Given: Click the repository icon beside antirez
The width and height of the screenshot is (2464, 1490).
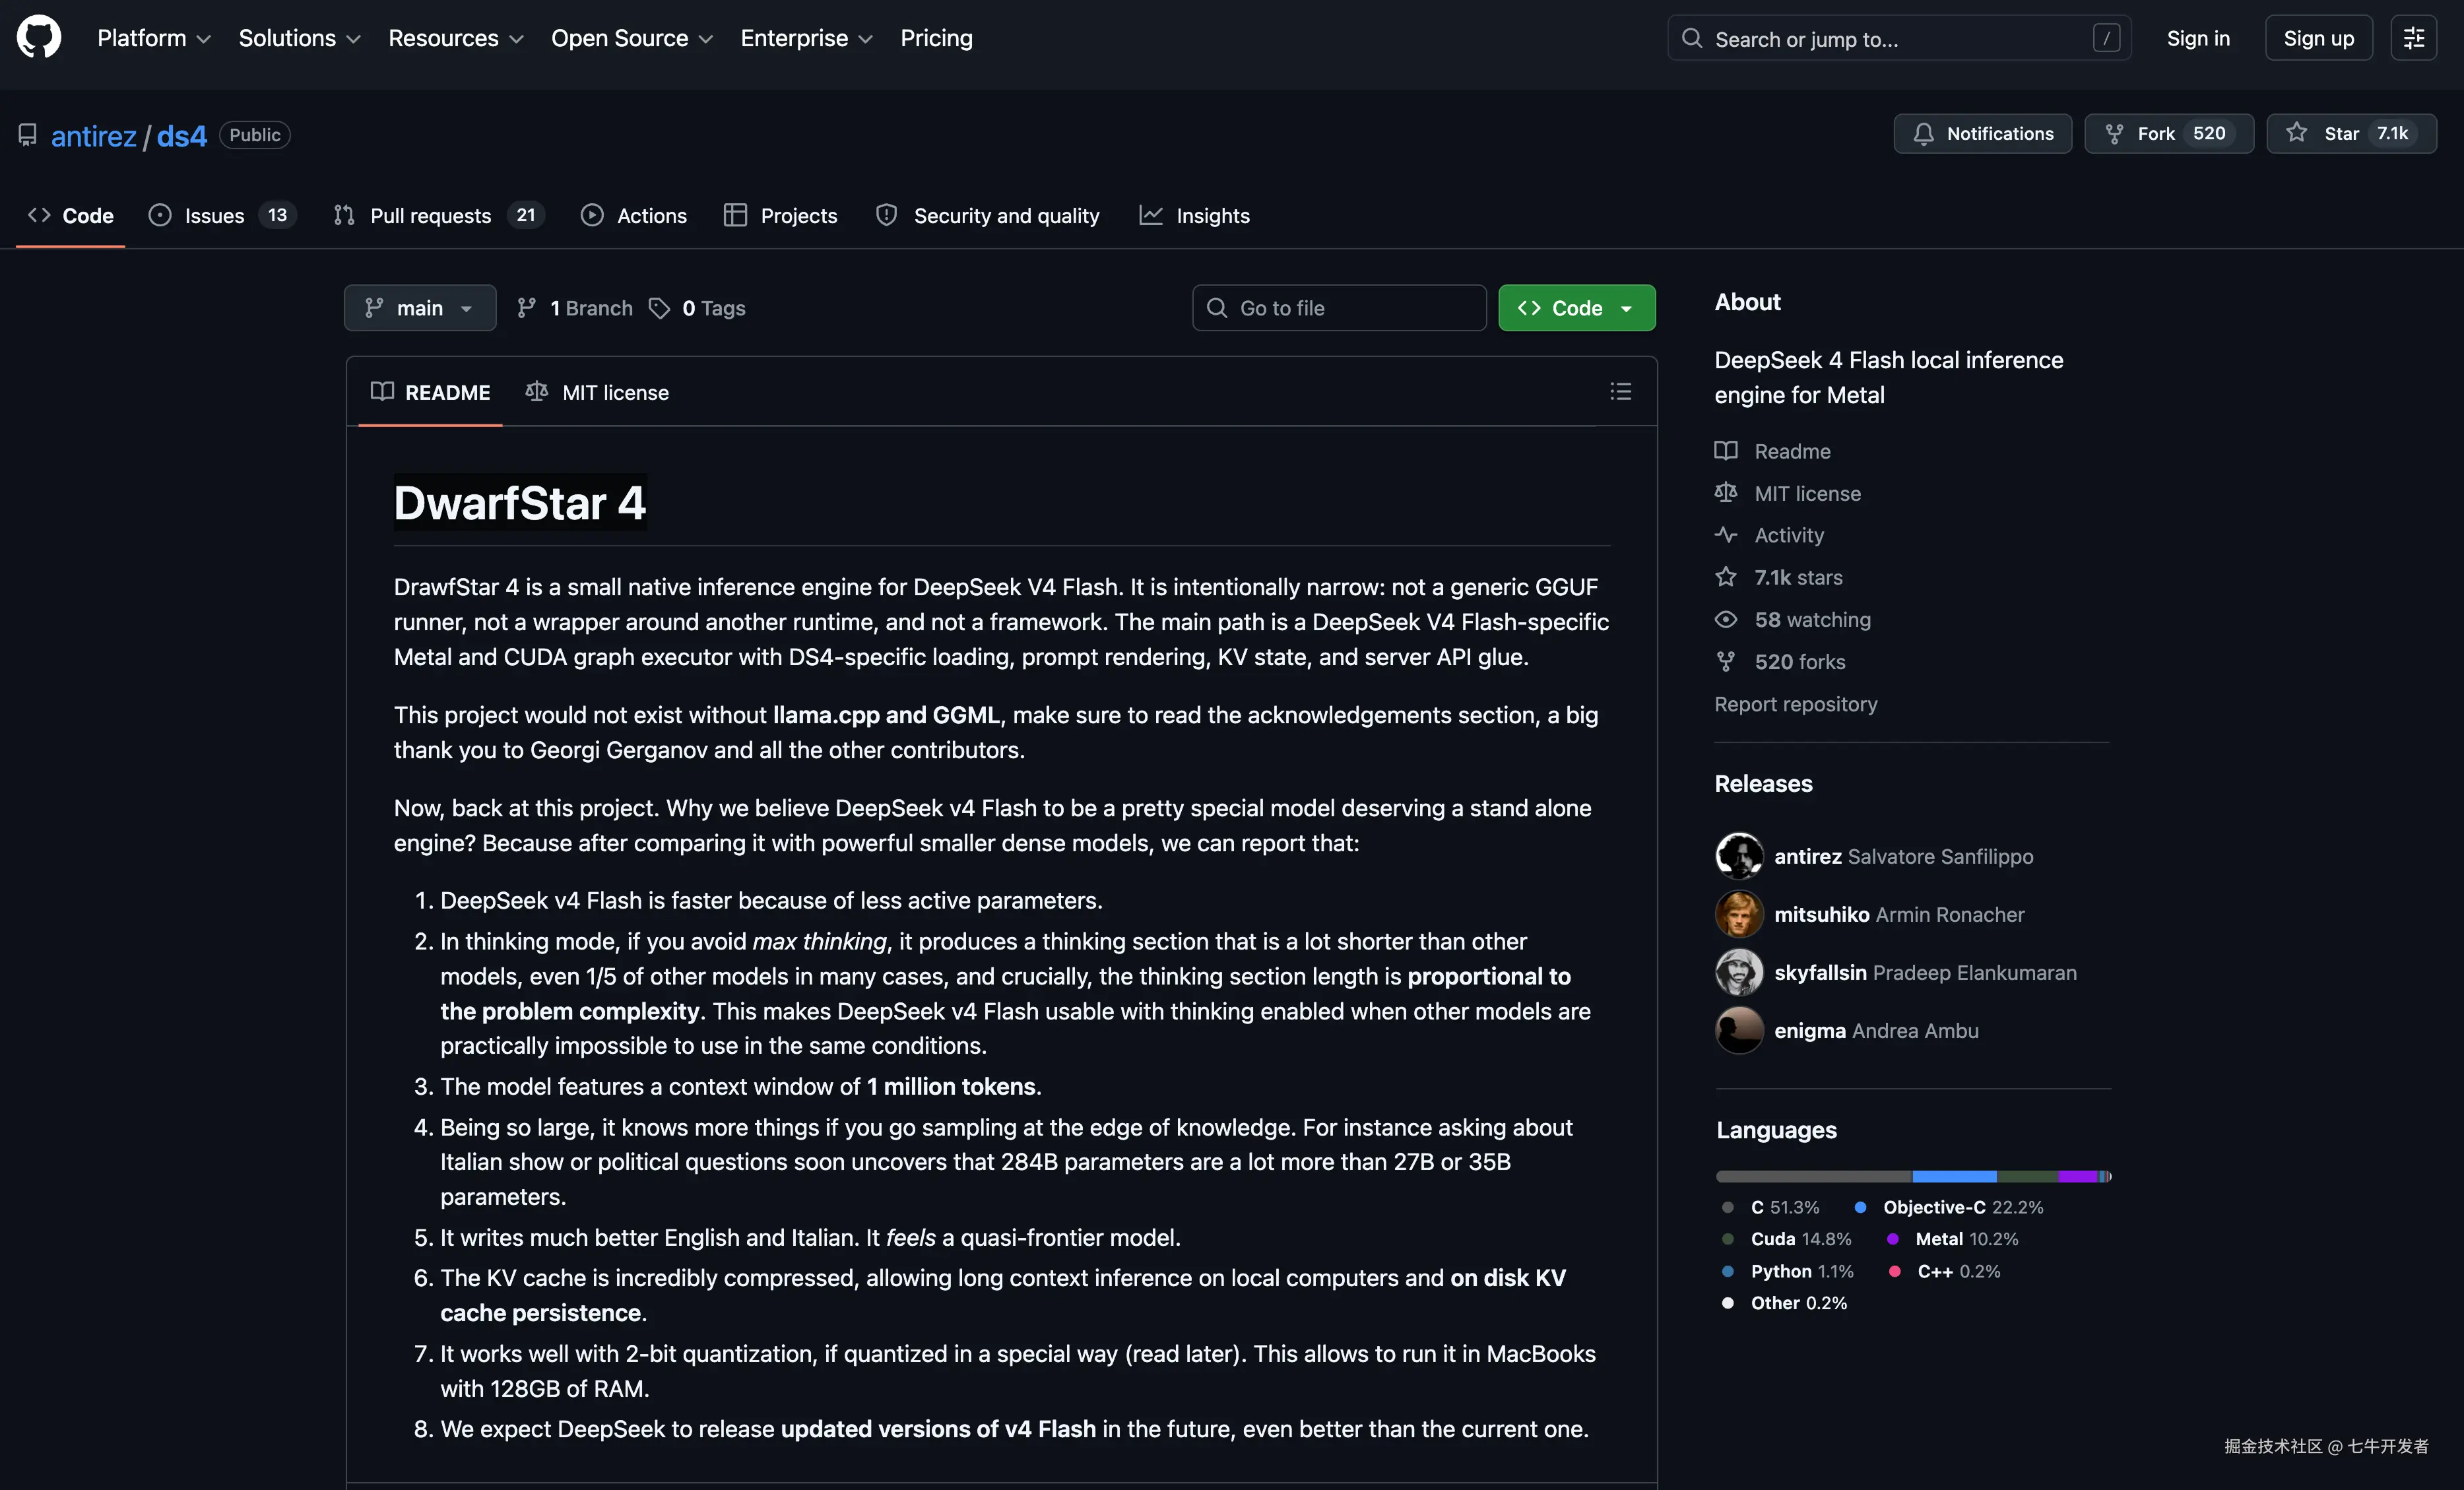Looking at the screenshot, I should coord(28,135).
